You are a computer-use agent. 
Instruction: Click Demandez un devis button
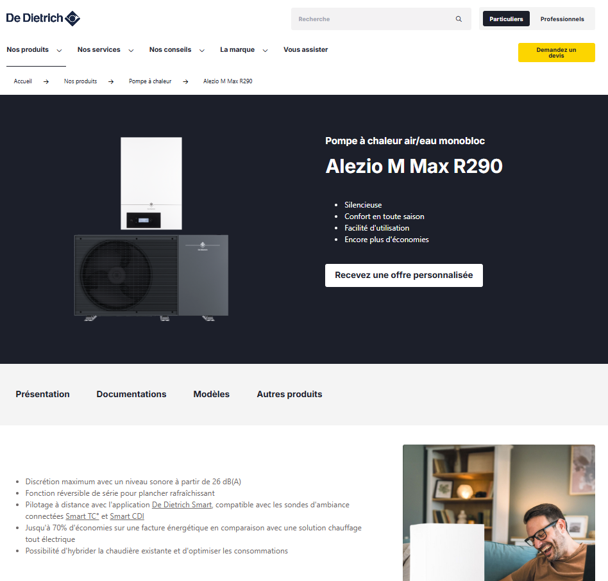557,53
